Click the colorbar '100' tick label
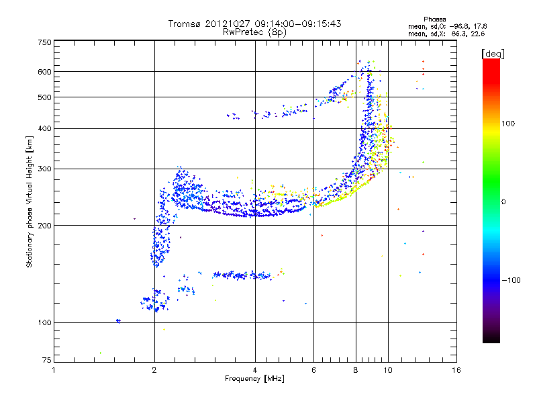The image size is (537, 403). point(508,124)
